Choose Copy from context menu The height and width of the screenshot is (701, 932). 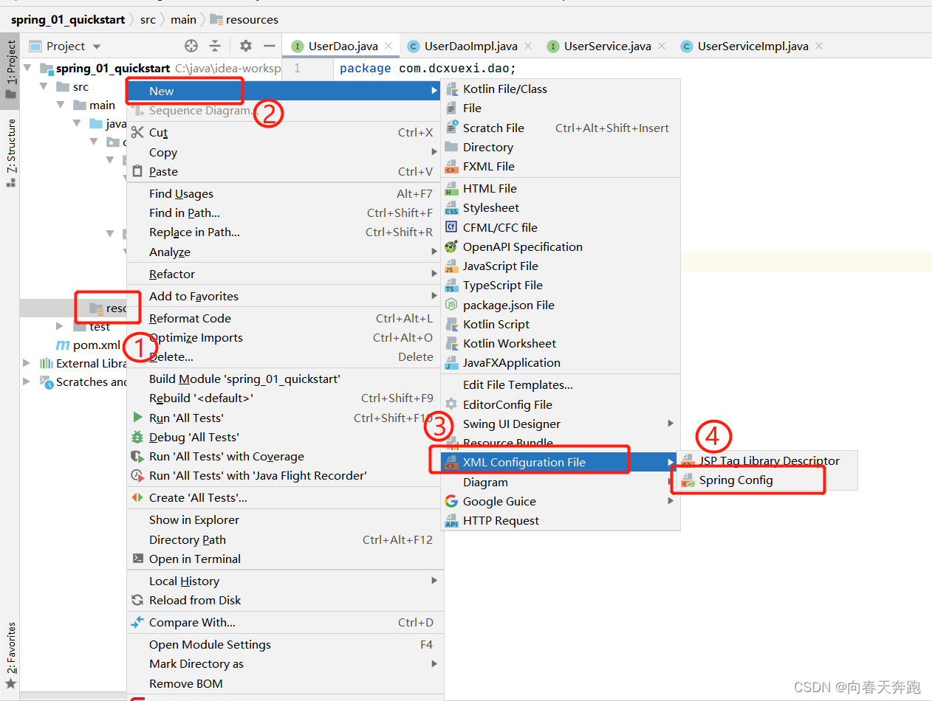pyautogui.click(x=284, y=152)
